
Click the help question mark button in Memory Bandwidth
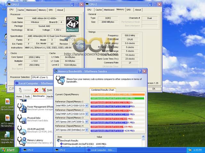(x=140, y=71)
